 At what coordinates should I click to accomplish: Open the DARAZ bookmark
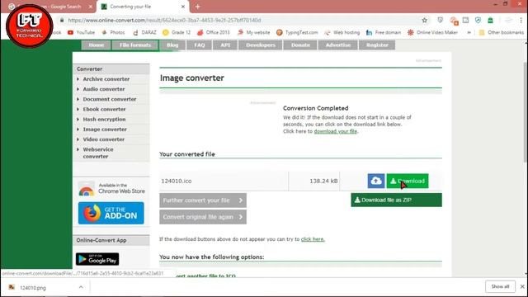[144, 32]
